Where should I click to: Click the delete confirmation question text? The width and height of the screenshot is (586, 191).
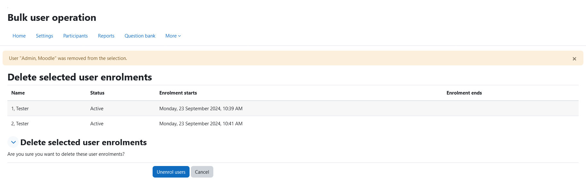[x=66, y=154]
